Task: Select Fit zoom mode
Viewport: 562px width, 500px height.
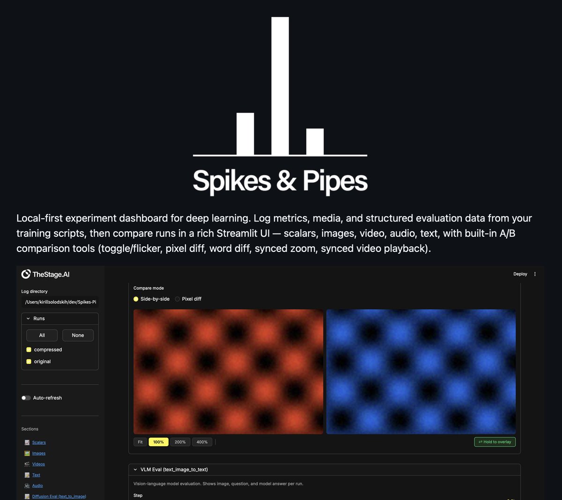Action: pyautogui.click(x=140, y=441)
